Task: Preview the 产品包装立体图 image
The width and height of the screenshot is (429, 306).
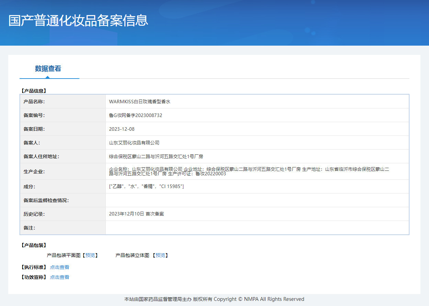Action: [x=160, y=255]
